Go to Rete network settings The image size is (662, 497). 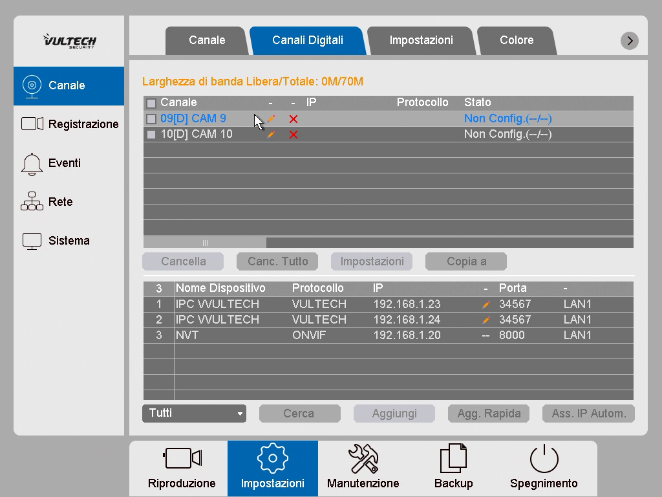[x=69, y=202]
